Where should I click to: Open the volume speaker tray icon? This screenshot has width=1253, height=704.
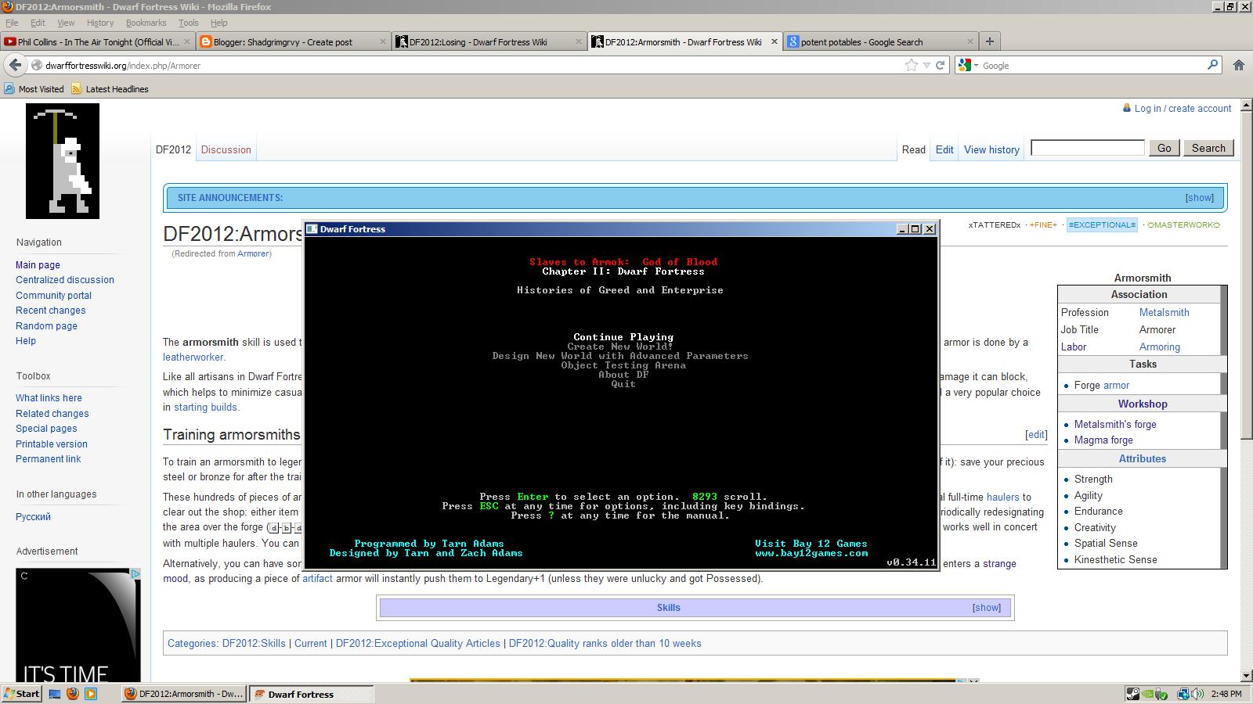coord(1199,694)
